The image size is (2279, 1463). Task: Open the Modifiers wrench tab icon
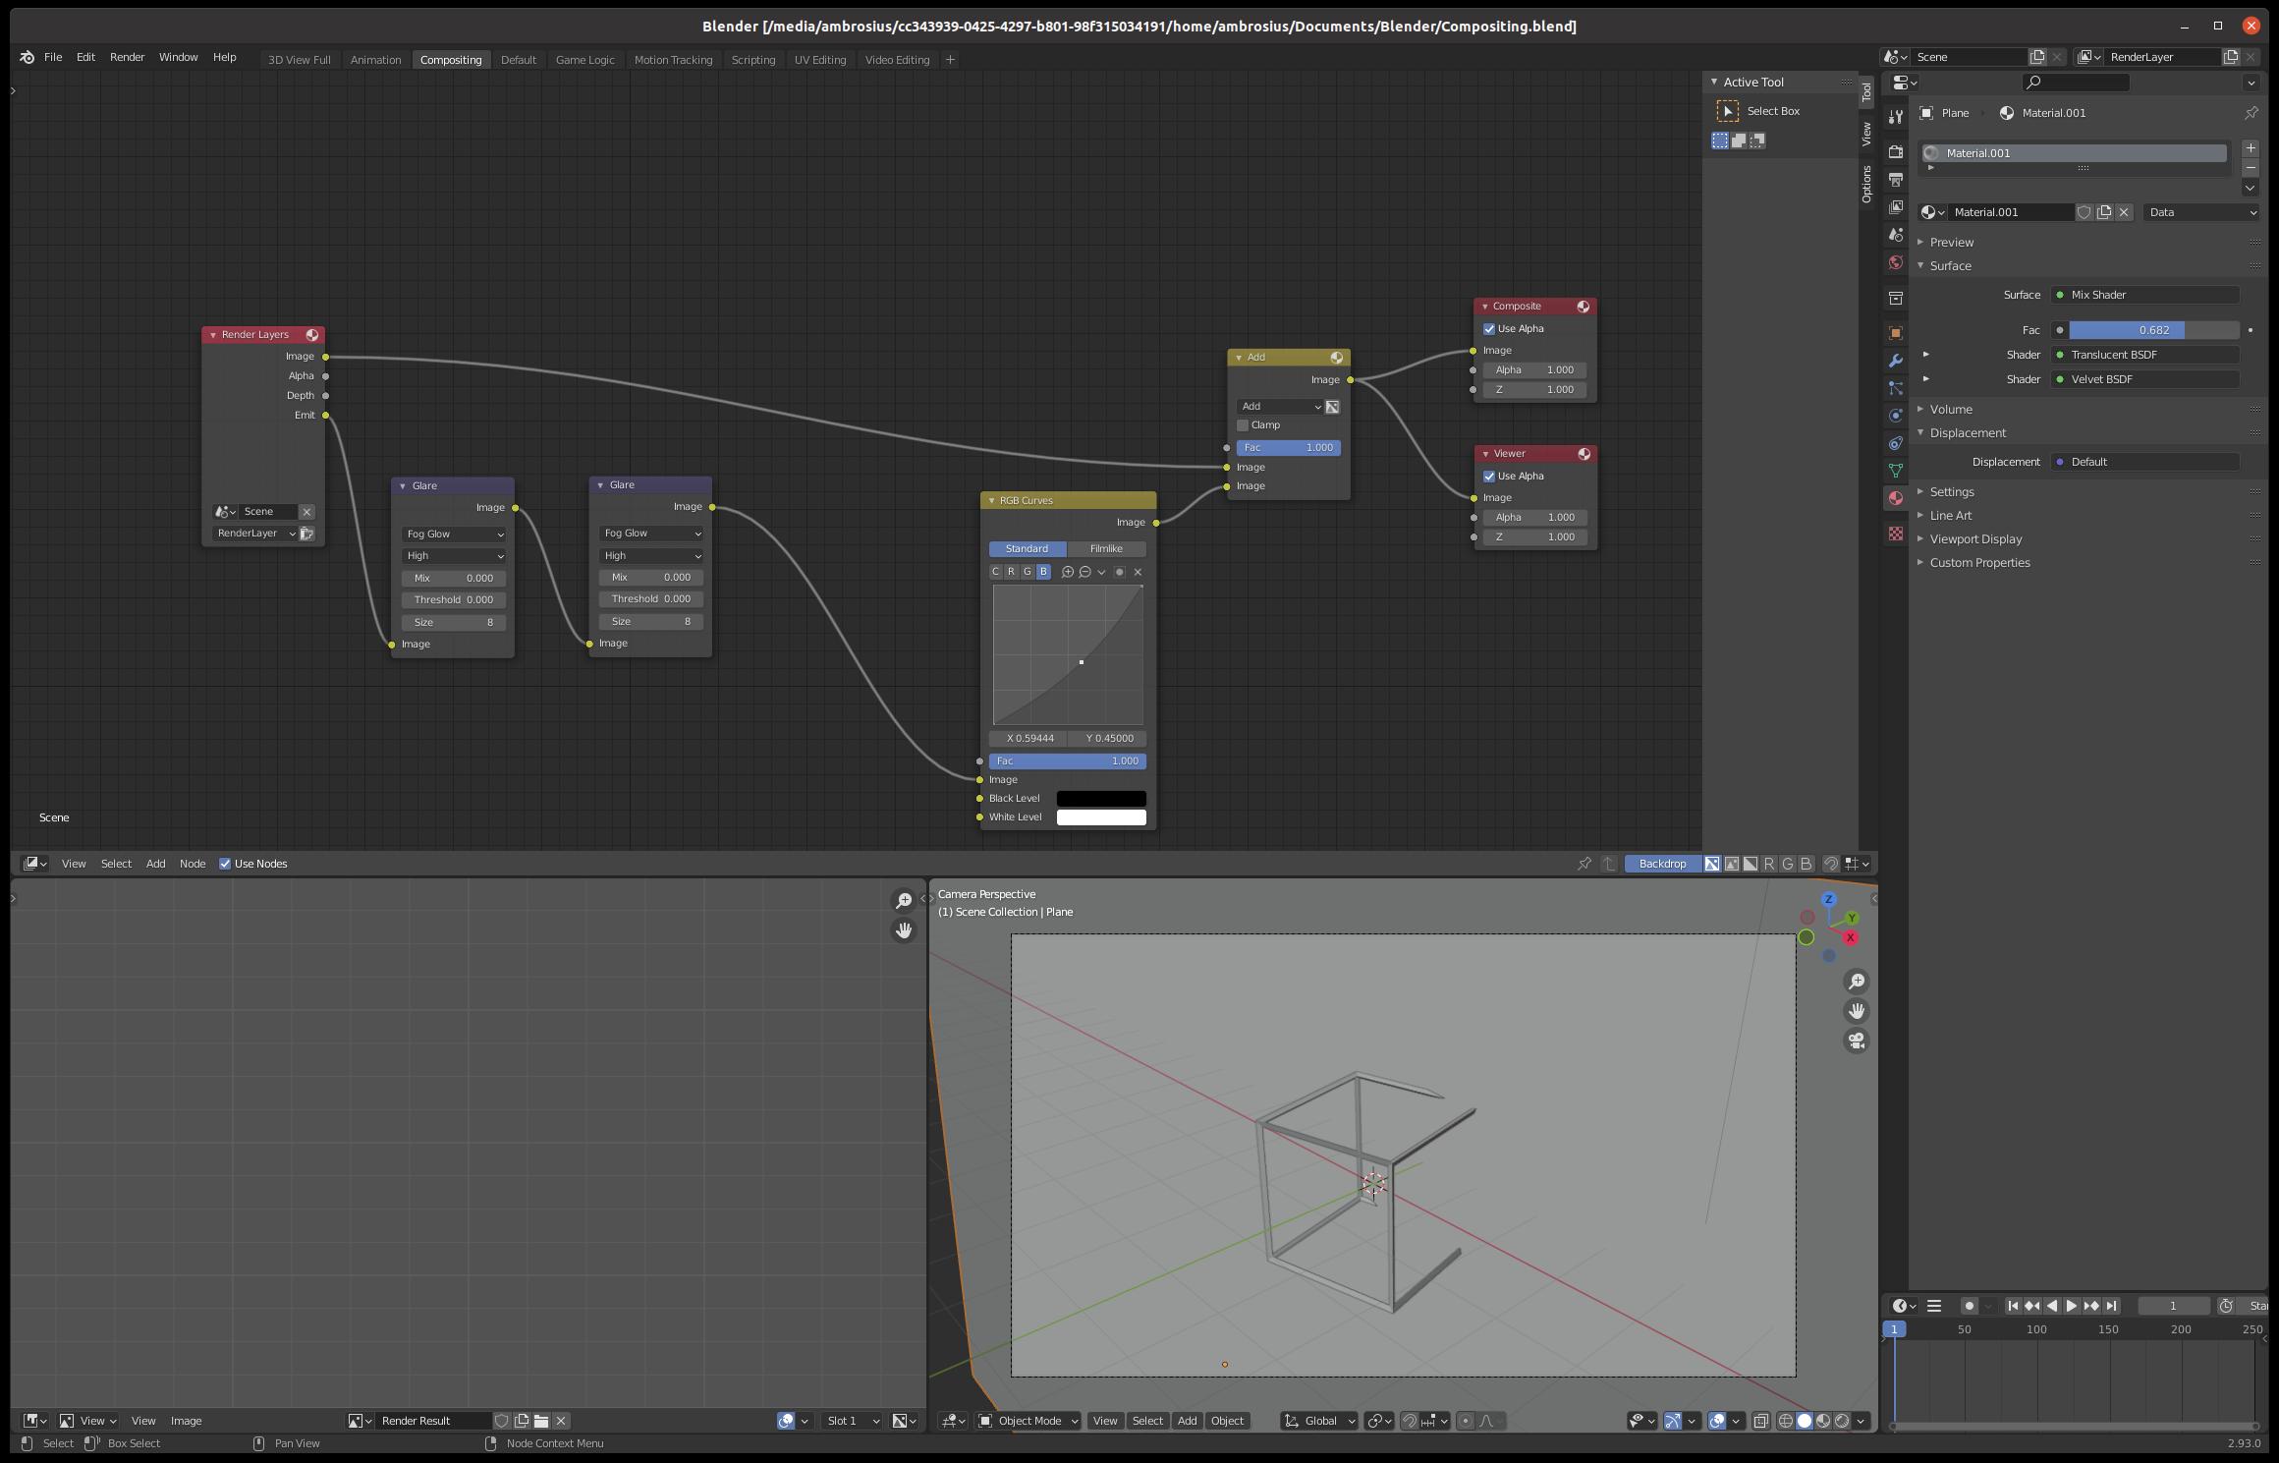[x=1896, y=361]
